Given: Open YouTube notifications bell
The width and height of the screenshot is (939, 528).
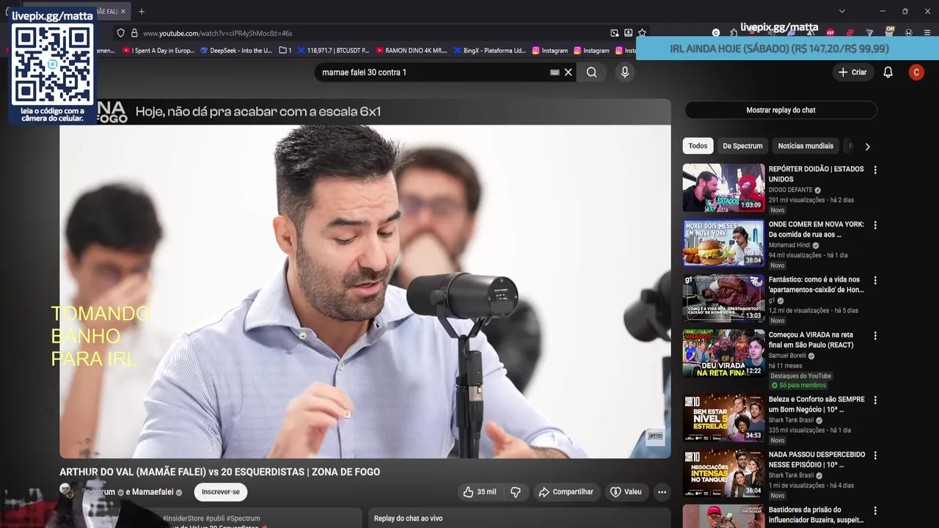Looking at the screenshot, I should pos(888,72).
